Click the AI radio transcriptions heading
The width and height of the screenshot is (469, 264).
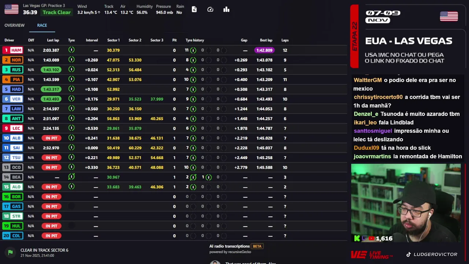(x=229, y=246)
